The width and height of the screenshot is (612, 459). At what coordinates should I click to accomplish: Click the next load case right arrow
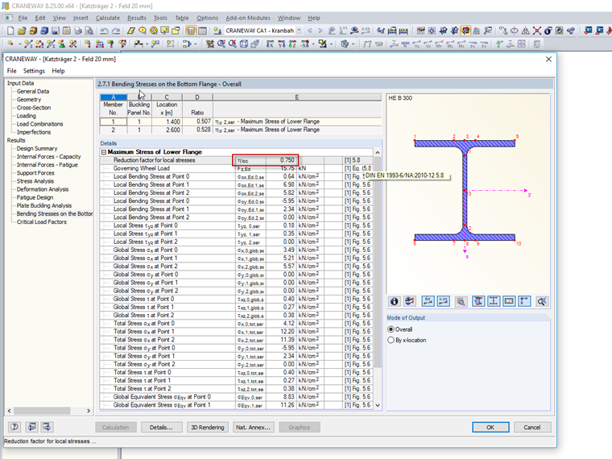point(320,31)
